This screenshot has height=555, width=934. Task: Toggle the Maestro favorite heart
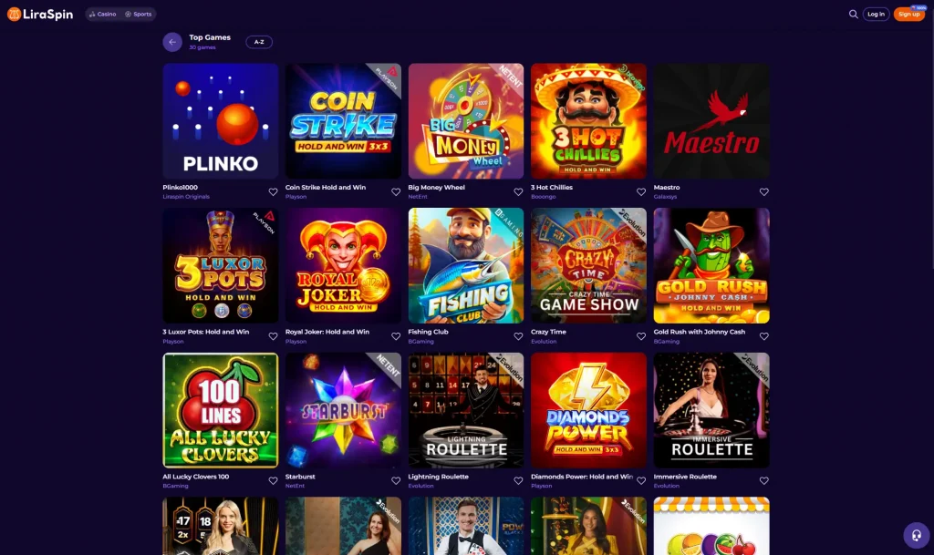click(763, 192)
